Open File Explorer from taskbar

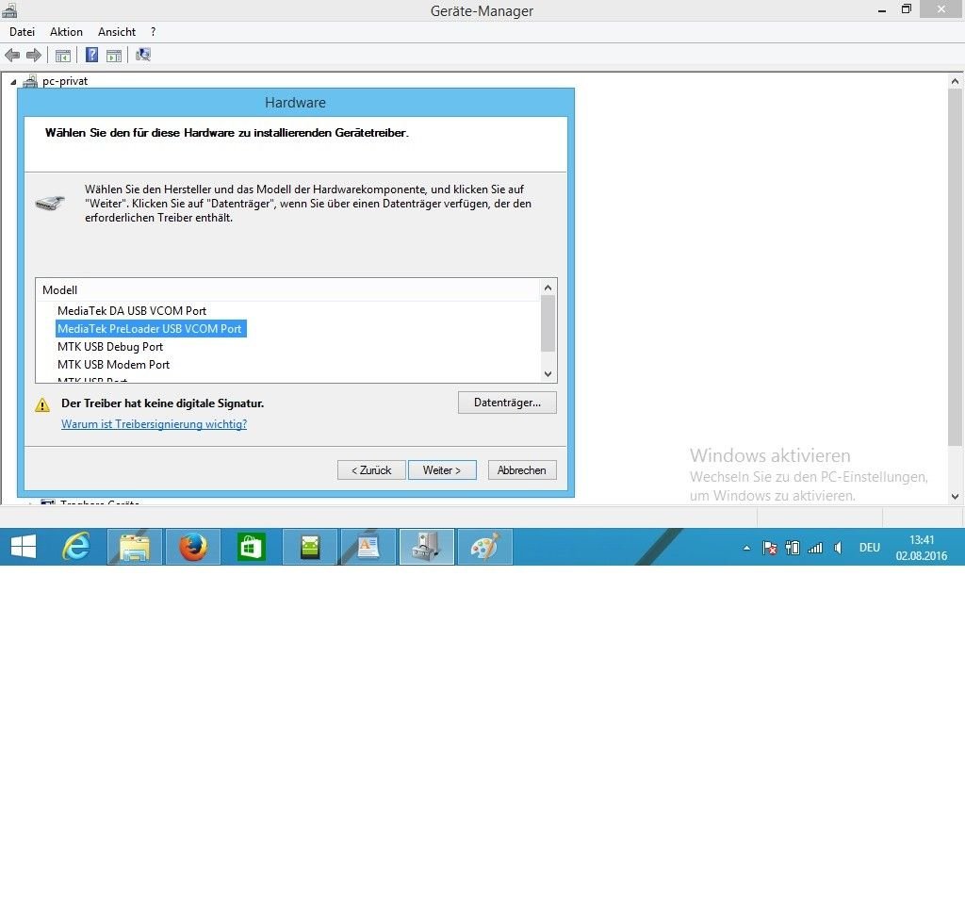pos(135,547)
